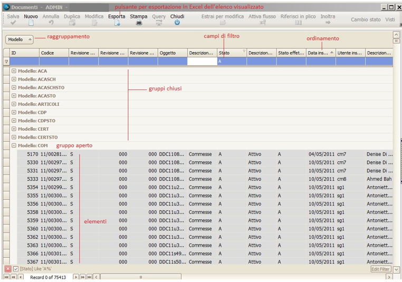The width and height of the screenshot is (402, 282).
Task: Remove the filter with the red X icon
Action: 8,269
